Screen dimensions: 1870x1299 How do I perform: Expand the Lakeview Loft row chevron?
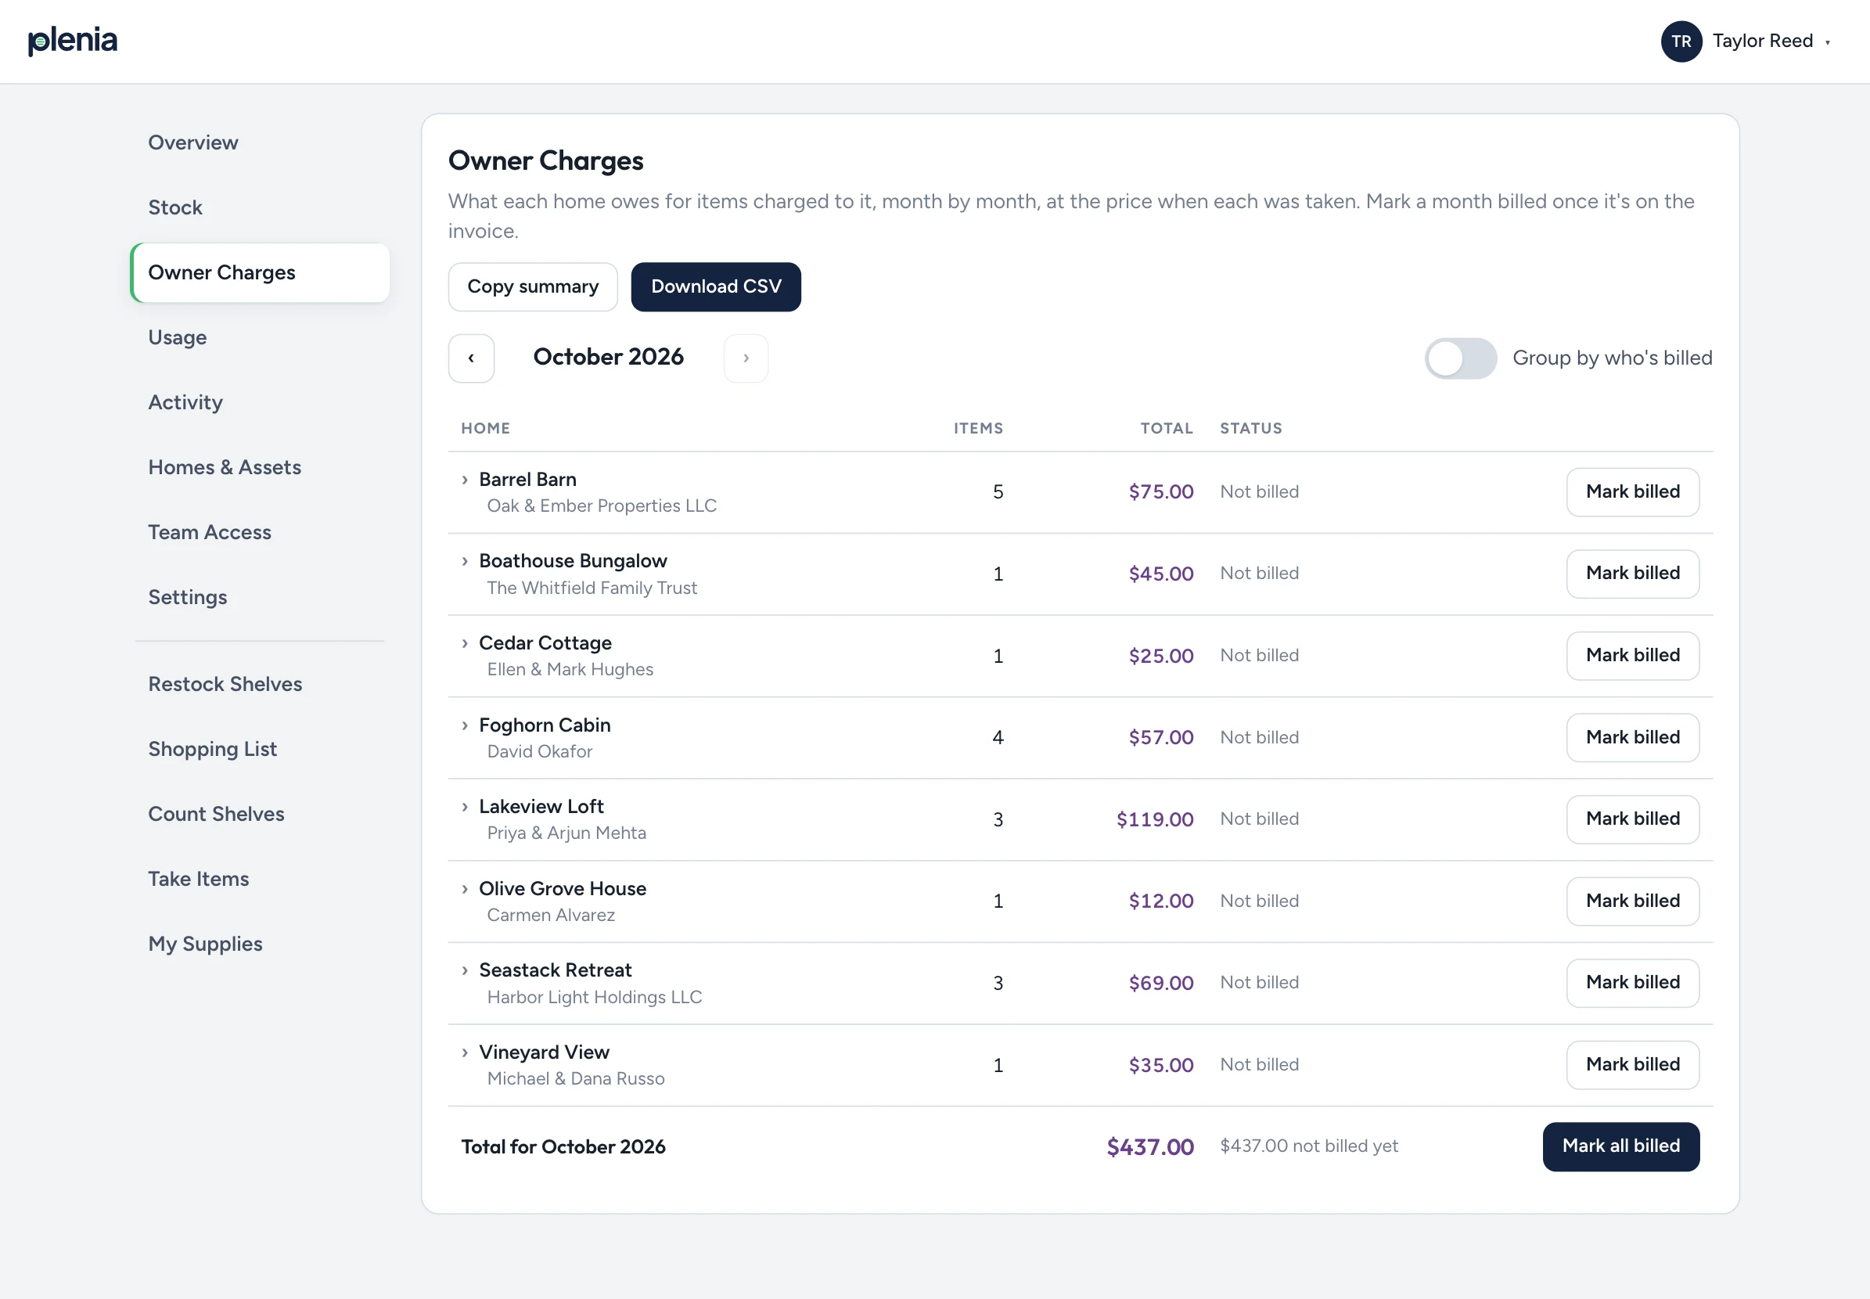click(465, 808)
